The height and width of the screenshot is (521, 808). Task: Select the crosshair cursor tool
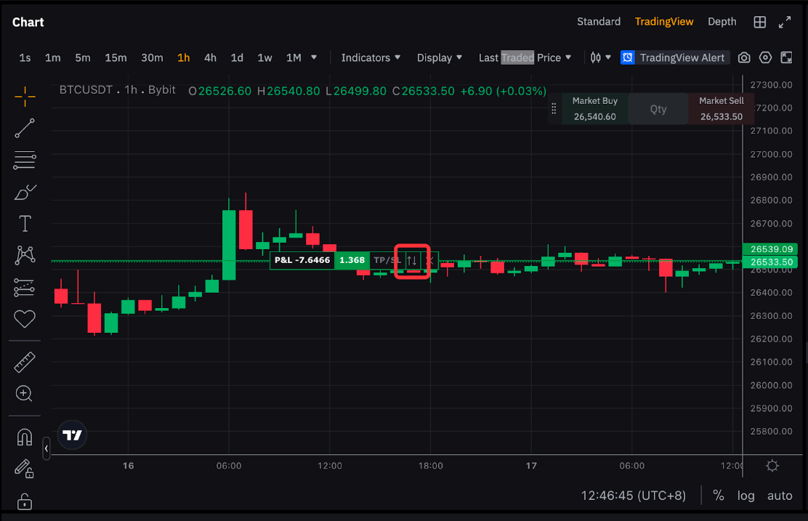pyautogui.click(x=25, y=95)
